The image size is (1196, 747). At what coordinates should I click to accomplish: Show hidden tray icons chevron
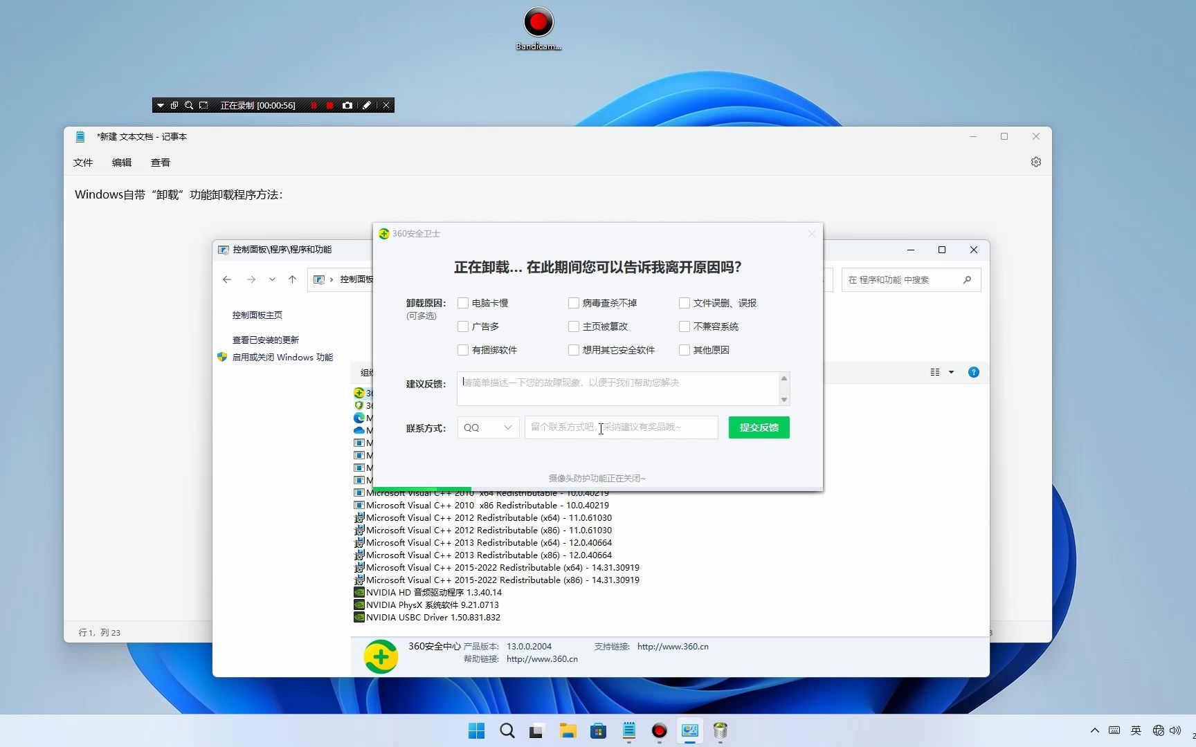tap(1094, 730)
